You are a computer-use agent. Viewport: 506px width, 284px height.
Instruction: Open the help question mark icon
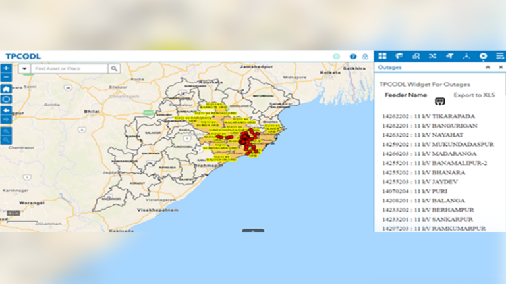pyautogui.click(x=353, y=57)
